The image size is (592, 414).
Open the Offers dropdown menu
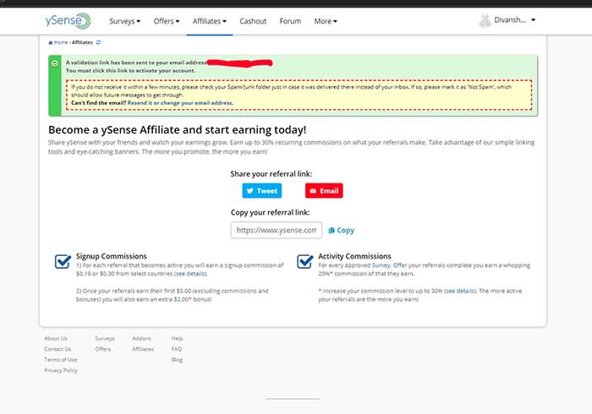pyautogui.click(x=167, y=21)
